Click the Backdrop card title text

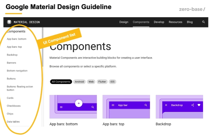click(x=163, y=124)
